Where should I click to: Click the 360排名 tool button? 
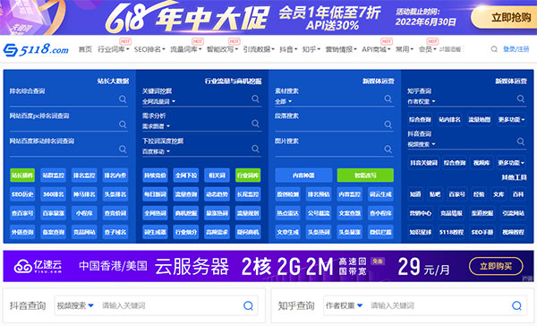(54, 194)
